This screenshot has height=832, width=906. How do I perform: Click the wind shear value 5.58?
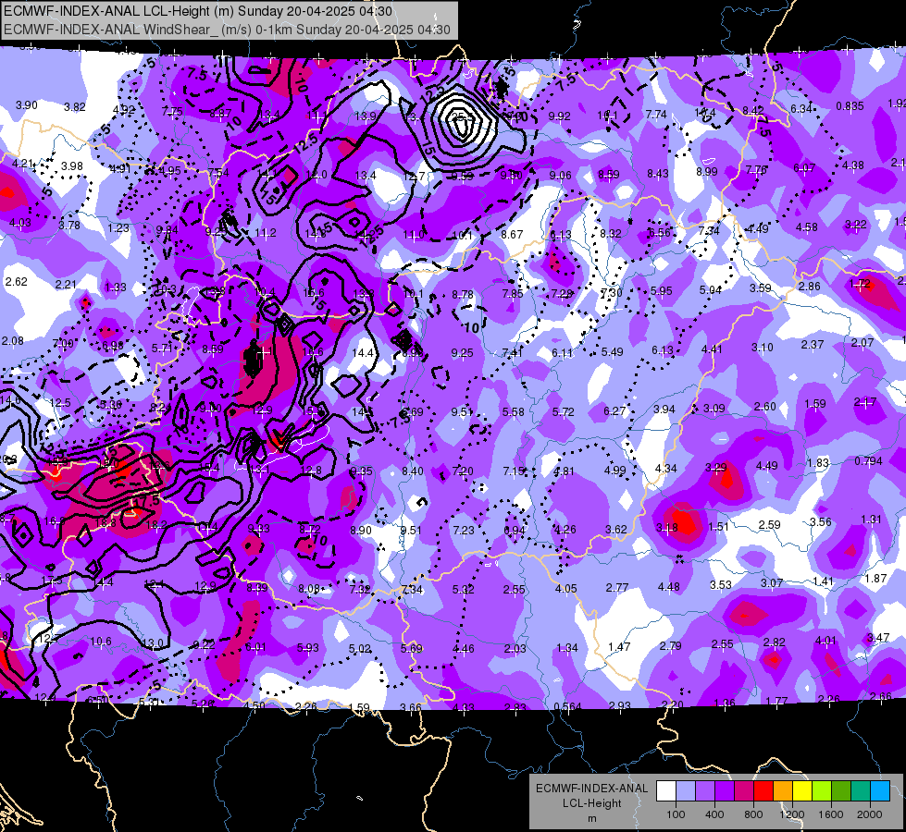[x=513, y=411]
